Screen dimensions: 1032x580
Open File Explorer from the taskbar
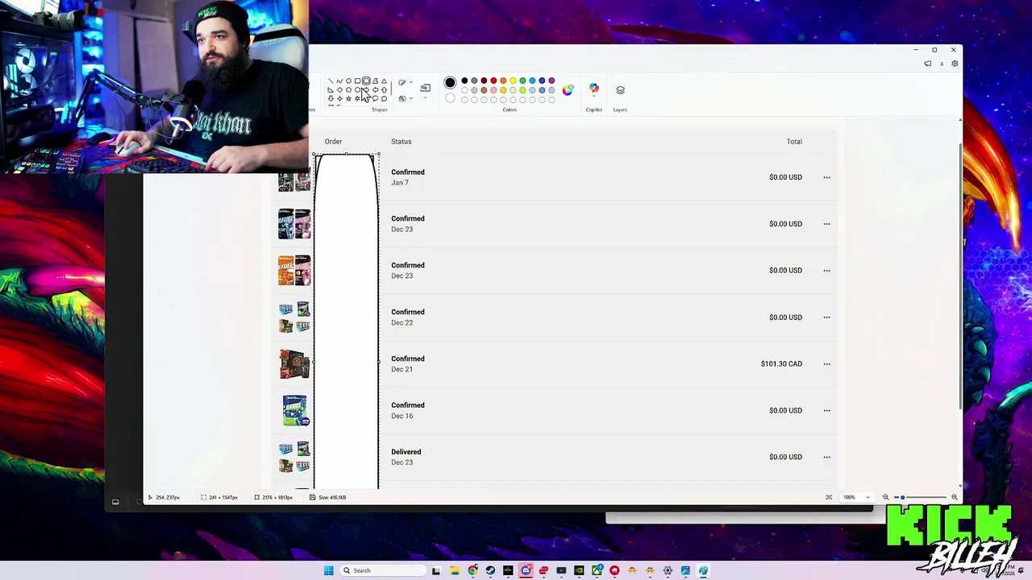pos(455,570)
